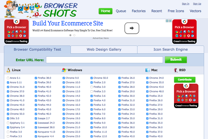208x139 pixels.
Task: Click the Sign Up link
Action: coord(197,4)
